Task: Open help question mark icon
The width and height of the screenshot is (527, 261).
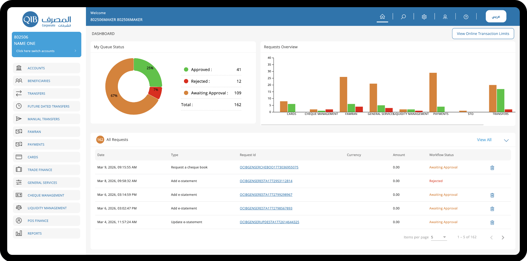Action: pos(466,17)
